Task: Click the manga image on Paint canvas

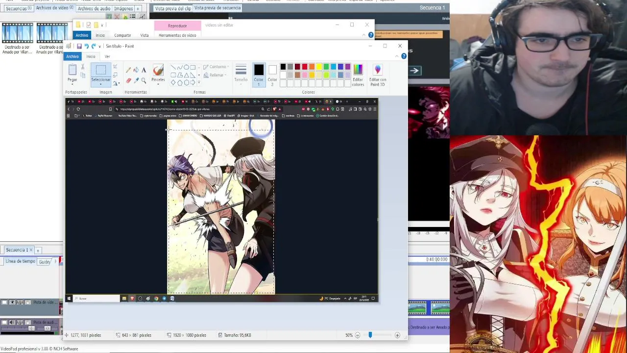Action: 221,206
